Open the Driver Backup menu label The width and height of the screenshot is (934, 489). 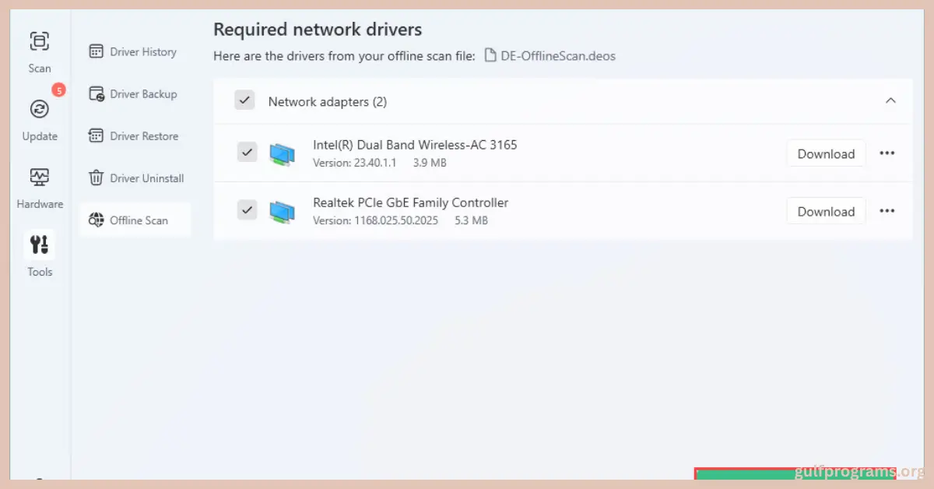pyautogui.click(x=143, y=94)
